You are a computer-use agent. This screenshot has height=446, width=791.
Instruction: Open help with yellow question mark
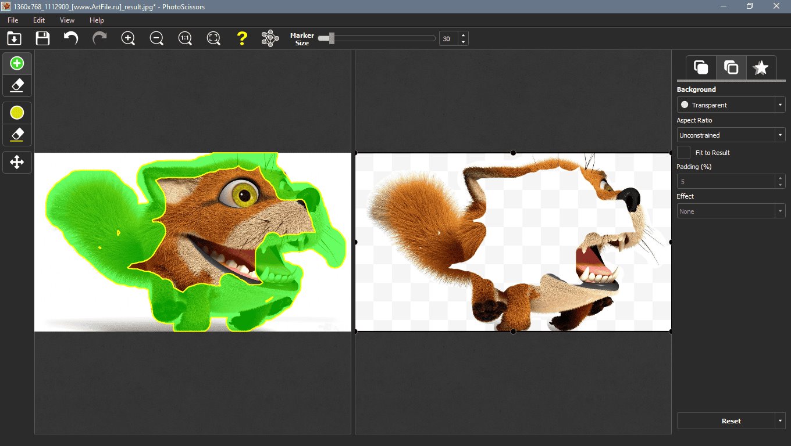(x=242, y=39)
